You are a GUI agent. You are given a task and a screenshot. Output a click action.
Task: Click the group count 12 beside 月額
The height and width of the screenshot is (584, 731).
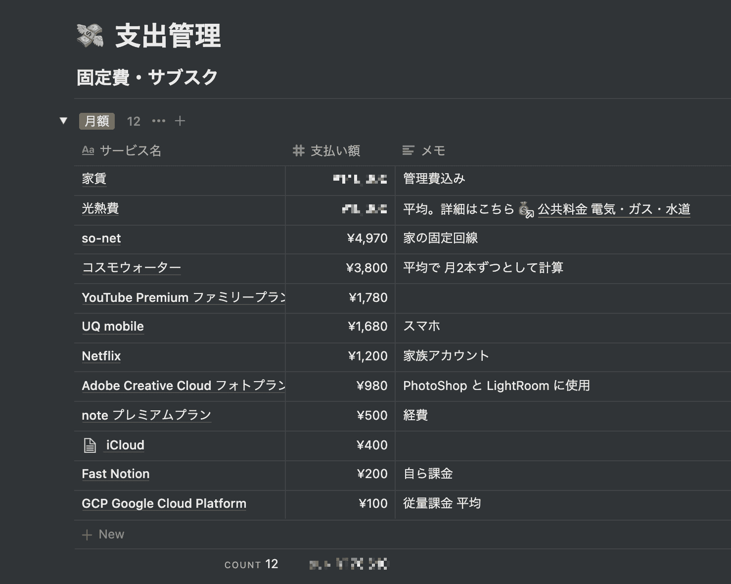(134, 121)
